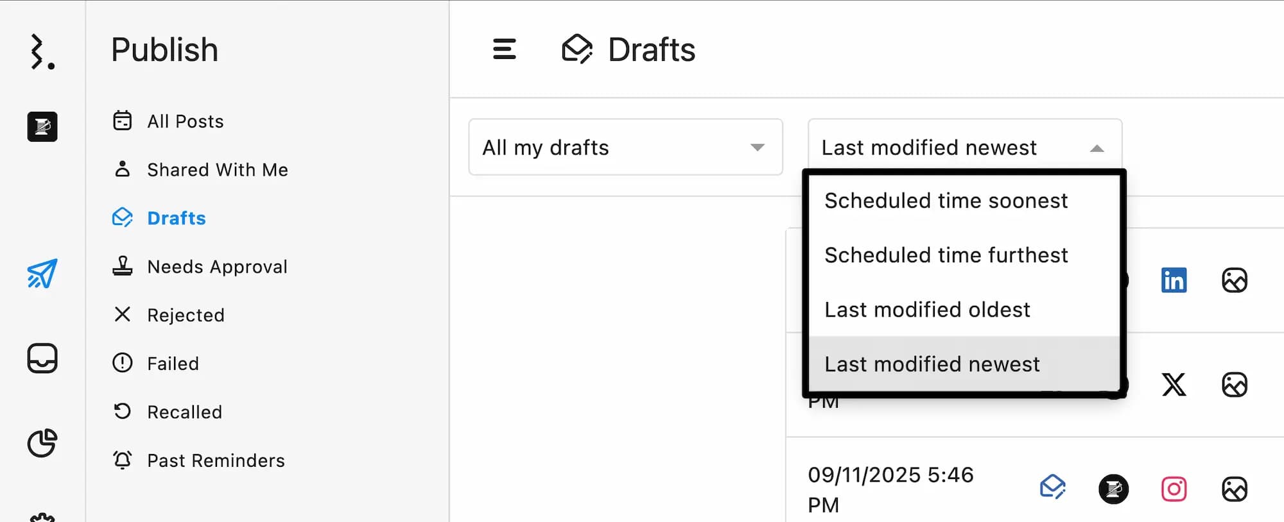The image size is (1284, 522).
Task: Click the draft status icon on third row
Action: tap(1052, 487)
